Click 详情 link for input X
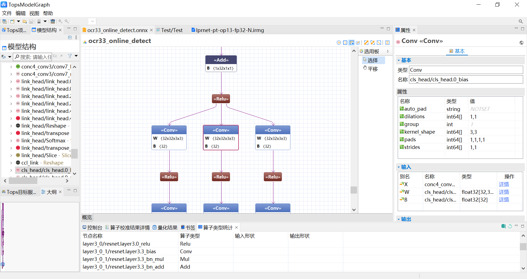The height and width of the screenshot is (279, 527). 504,184
